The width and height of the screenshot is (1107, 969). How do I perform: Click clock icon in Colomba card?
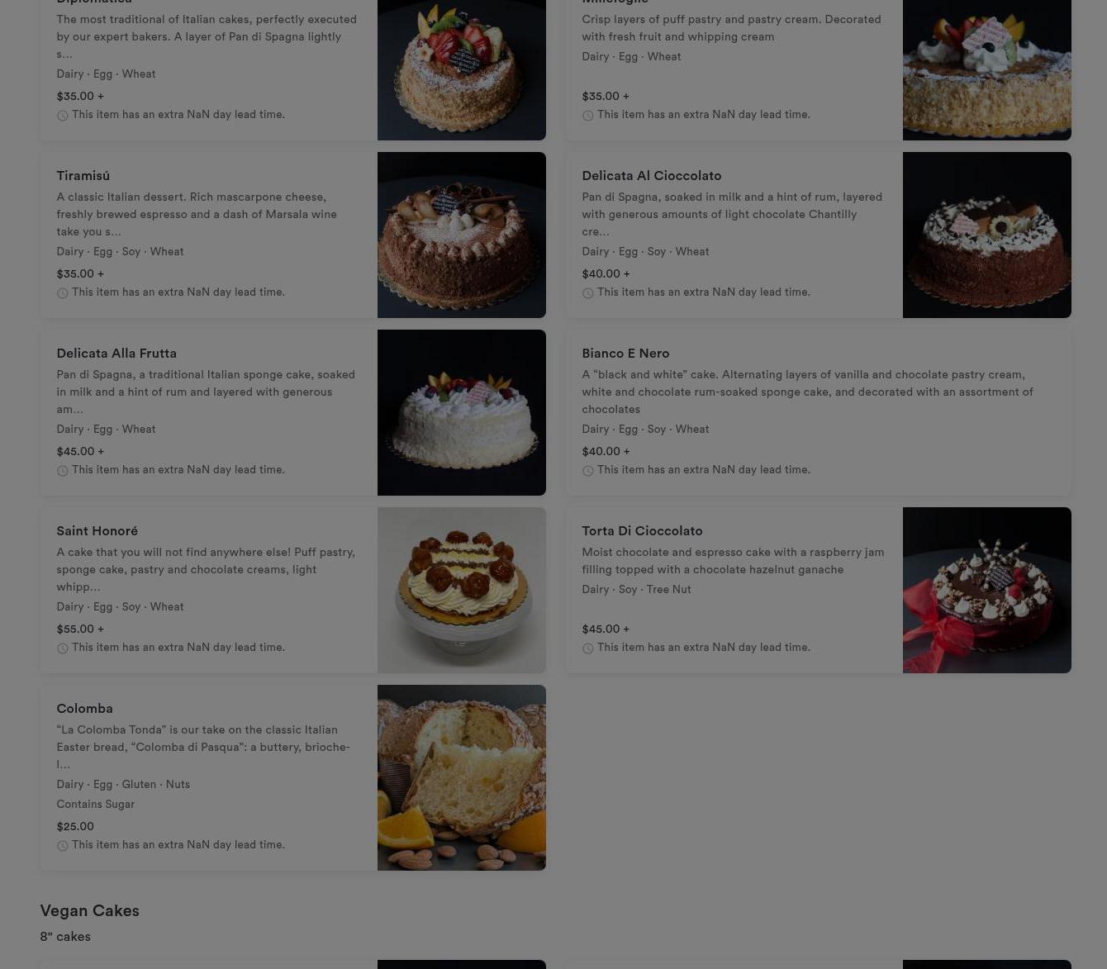[62, 846]
